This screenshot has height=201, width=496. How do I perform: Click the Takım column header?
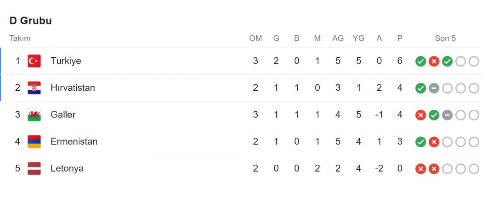20,38
